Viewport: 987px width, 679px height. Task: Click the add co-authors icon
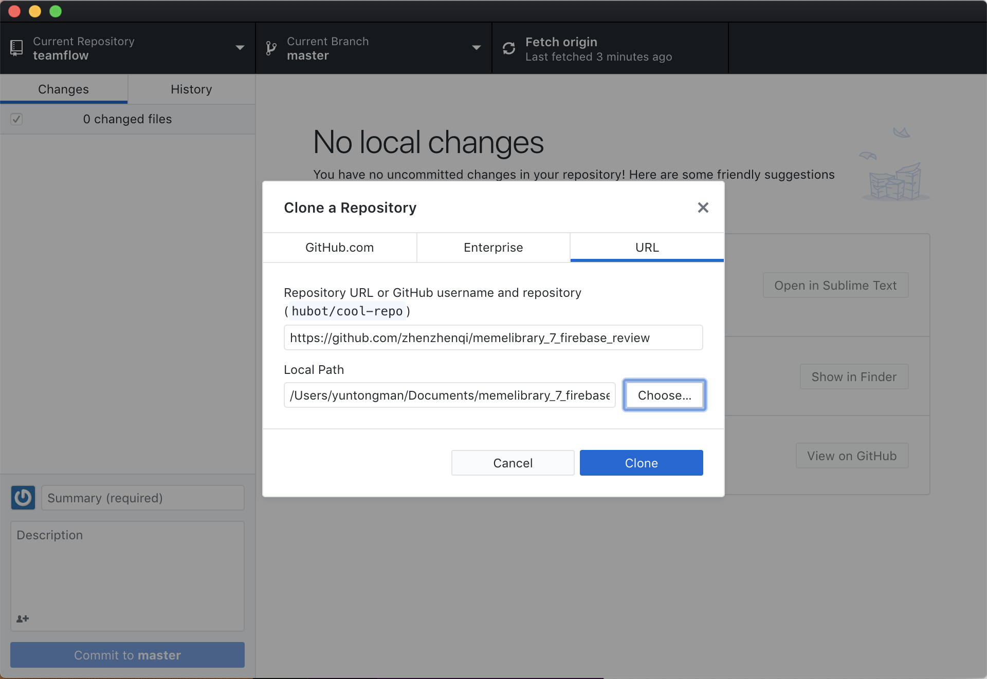click(23, 619)
